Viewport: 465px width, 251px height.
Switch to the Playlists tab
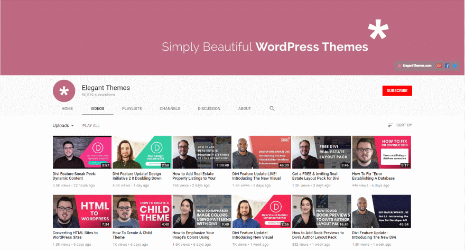[132, 108]
